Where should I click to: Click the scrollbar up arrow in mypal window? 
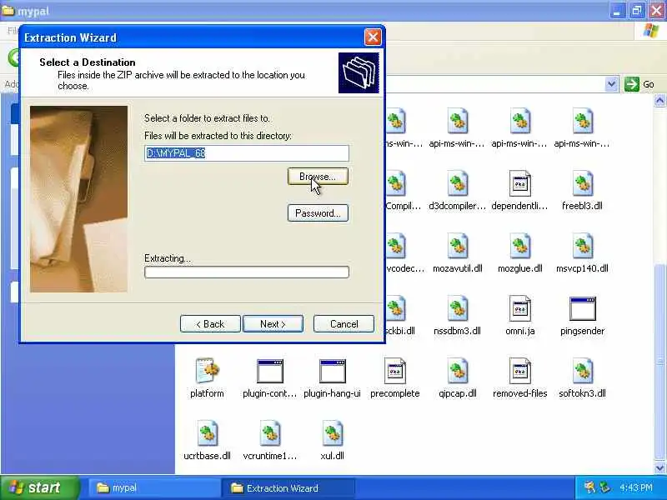(x=659, y=101)
